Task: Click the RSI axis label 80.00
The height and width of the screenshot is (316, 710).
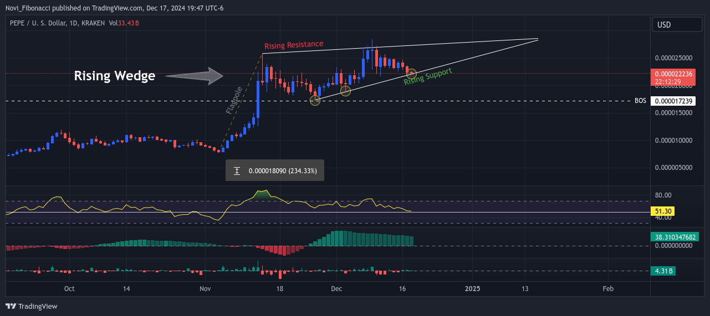Action: [663, 195]
